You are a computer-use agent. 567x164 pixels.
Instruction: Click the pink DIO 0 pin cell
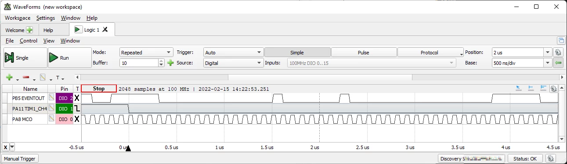coord(64,119)
